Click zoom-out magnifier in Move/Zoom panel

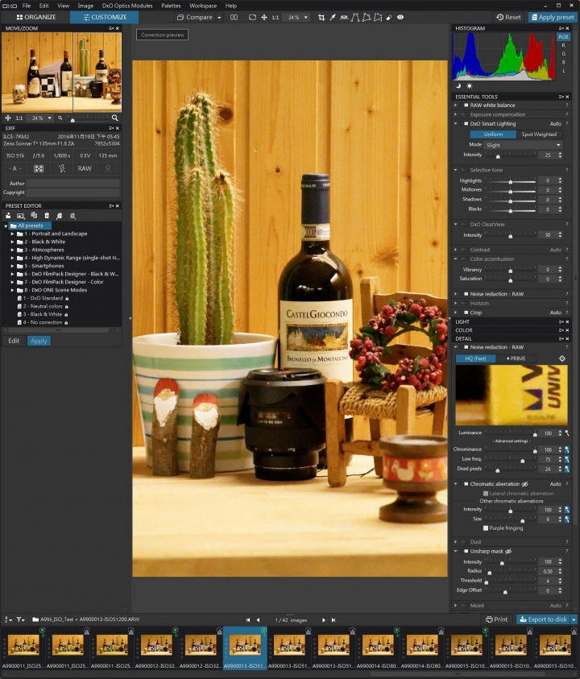click(x=60, y=118)
